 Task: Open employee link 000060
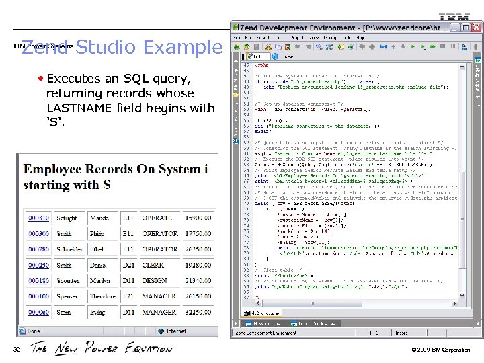click(38, 312)
